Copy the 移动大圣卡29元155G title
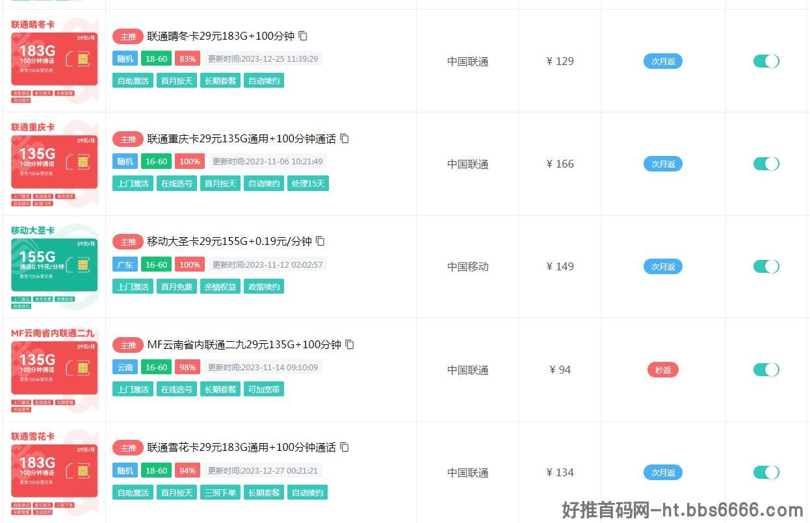The image size is (810, 523). [320, 242]
